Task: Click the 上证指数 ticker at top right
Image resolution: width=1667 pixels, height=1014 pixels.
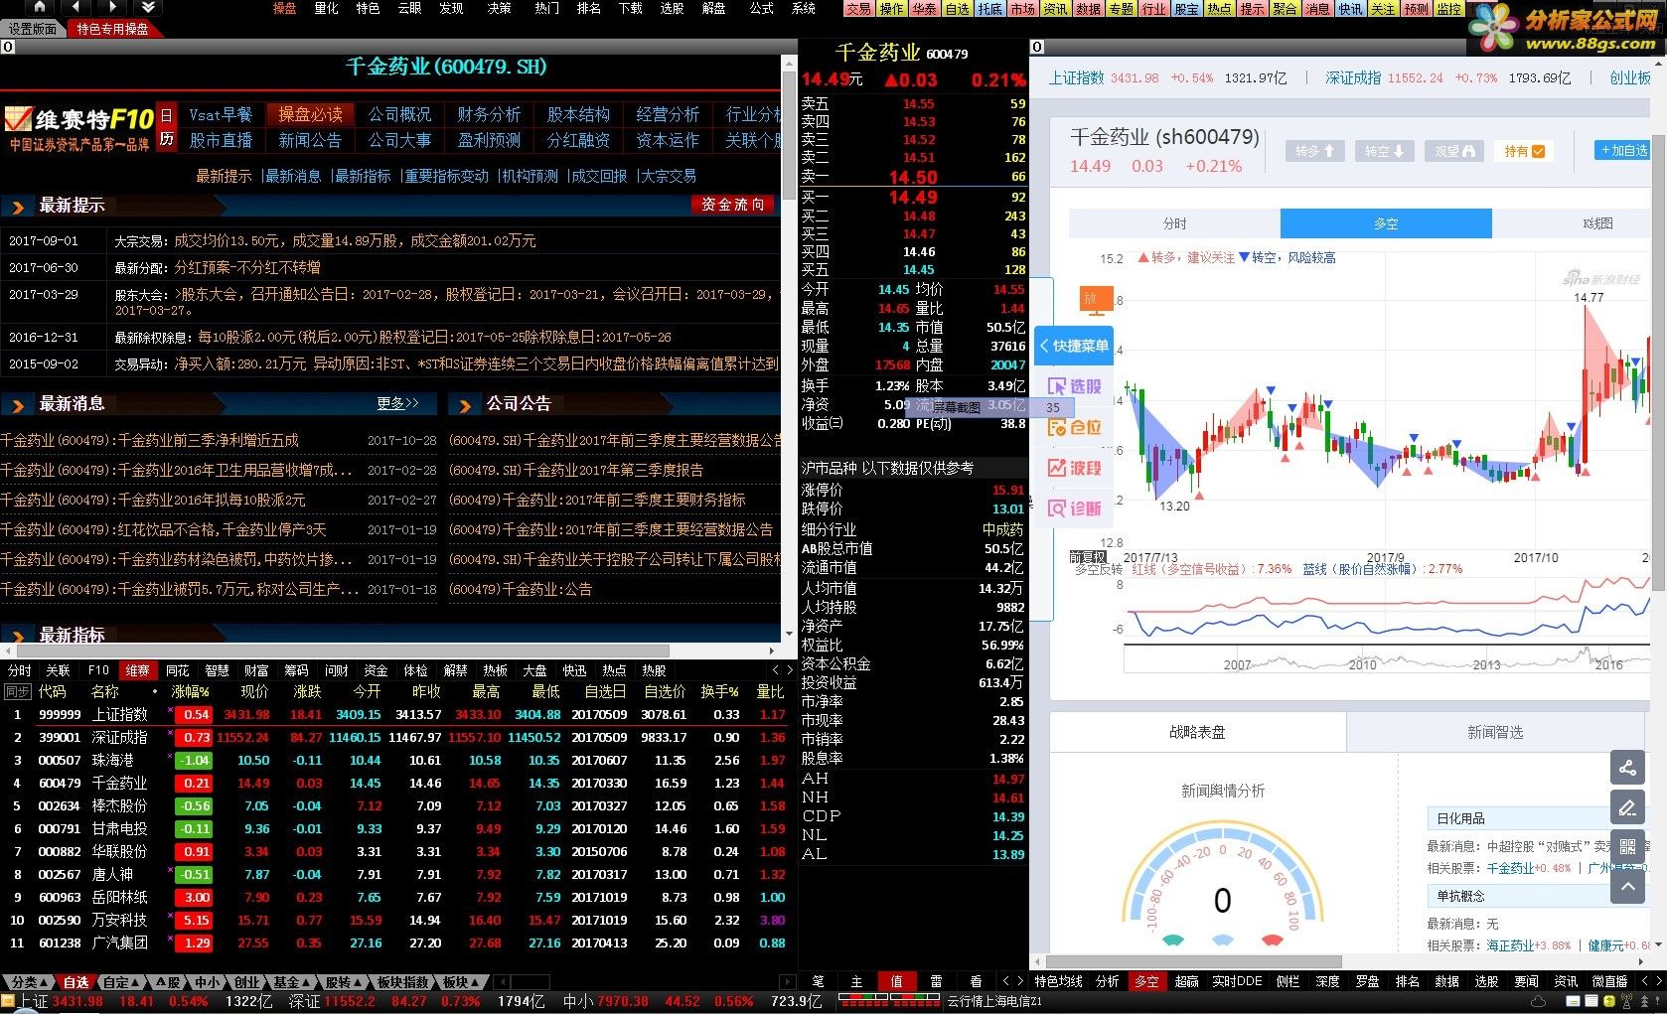Action: click(1076, 77)
